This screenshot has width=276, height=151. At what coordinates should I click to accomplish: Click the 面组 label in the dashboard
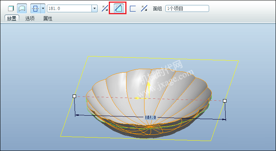[x=157, y=8]
